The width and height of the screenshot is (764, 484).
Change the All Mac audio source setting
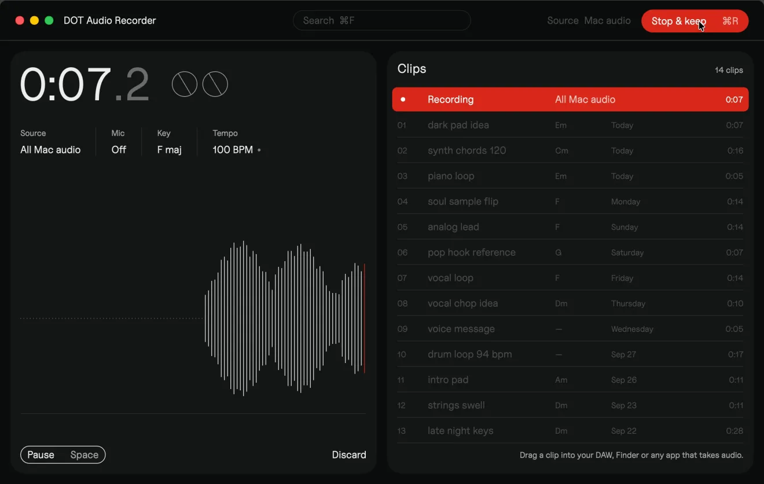[x=50, y=142]
